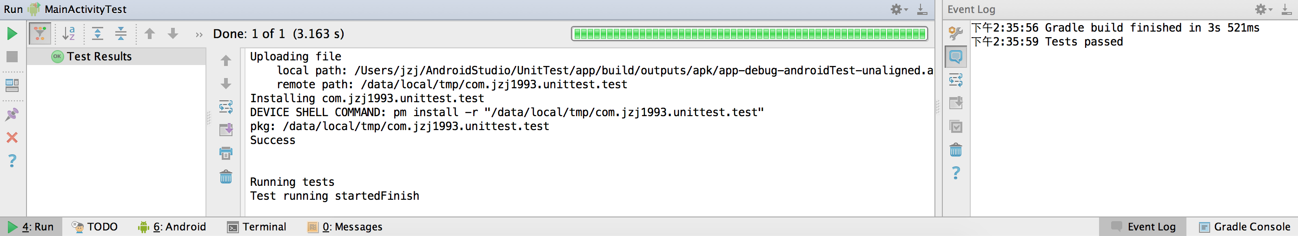Clear console output with the trash icon
This screenshot has height=236, width=1298.
[226, 177]
